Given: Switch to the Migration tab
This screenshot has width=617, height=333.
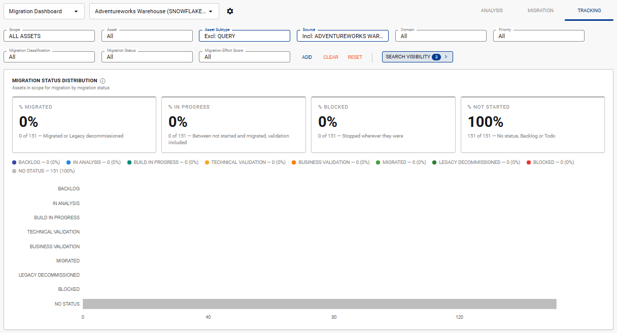Looking at the screenshot, I should (x=540, y=11).
